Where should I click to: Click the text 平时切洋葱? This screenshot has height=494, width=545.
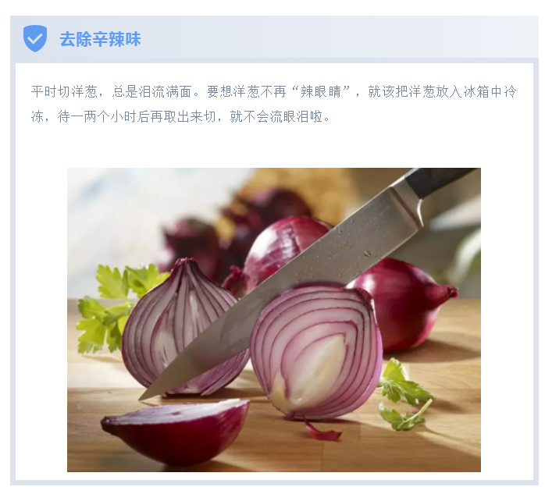[x=64, y=92]
